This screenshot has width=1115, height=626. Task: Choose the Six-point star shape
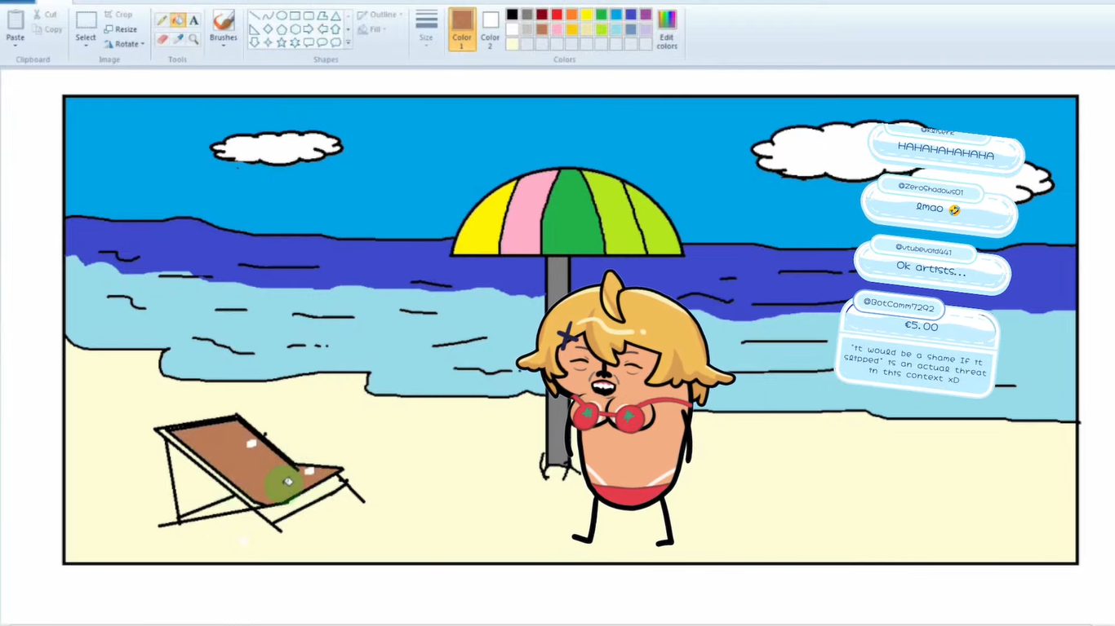point(295,42)
